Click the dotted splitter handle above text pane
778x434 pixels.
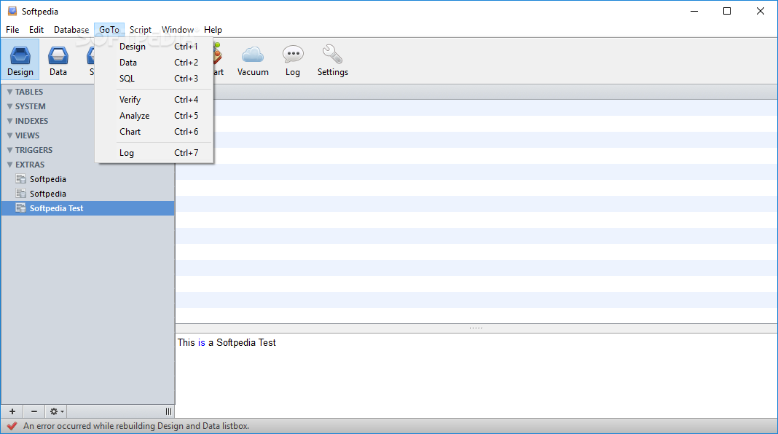[476, 328]
